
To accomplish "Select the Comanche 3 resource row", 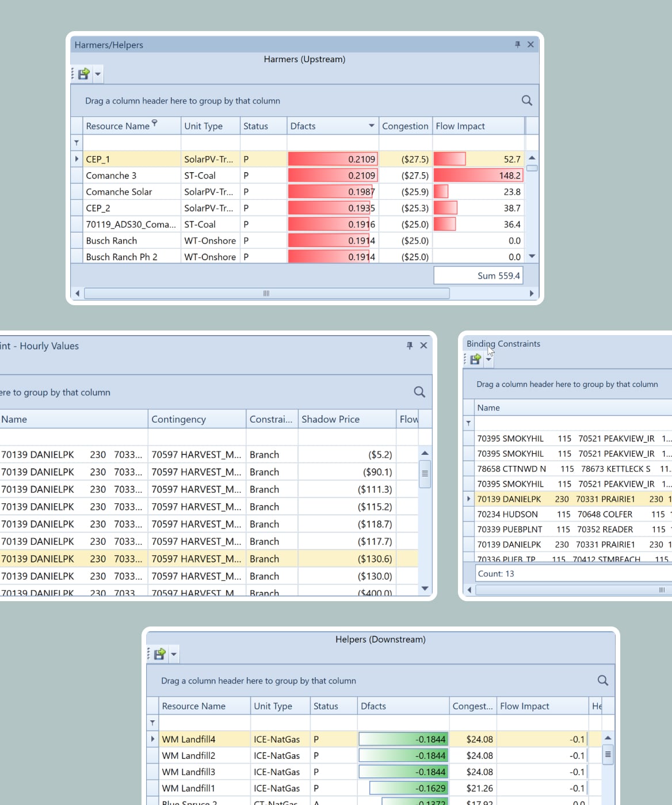I will (x=132, y=176).
